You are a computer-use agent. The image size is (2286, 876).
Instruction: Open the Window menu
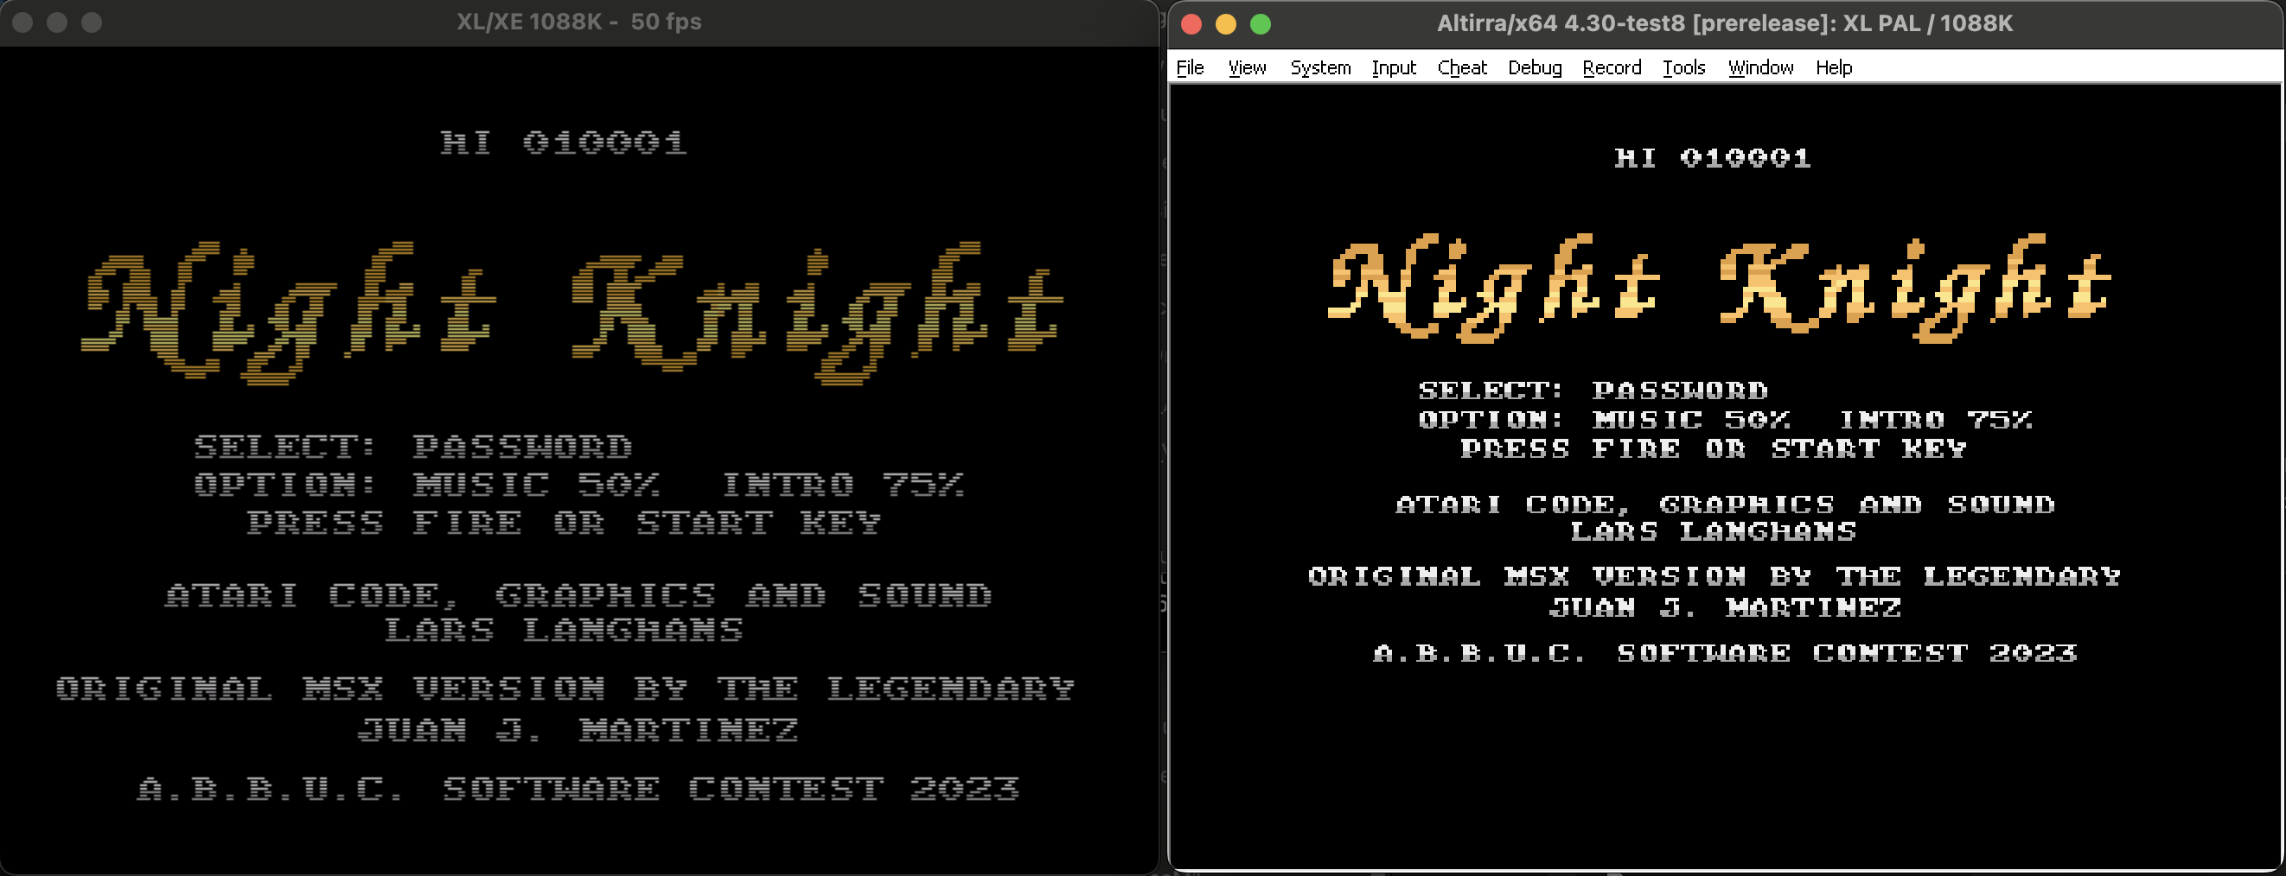click(x=1759, y=67)
